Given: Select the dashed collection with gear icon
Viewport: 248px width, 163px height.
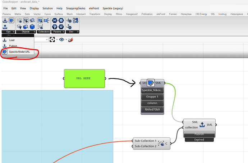Looking at the screenshot, I should pyautogui.click(x=40, y=27).
